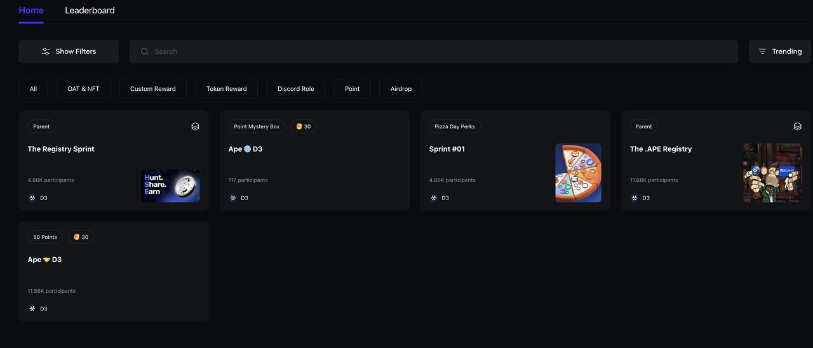
Task: Toggle the Token Reward filter chip
Action: click(226, 89)
